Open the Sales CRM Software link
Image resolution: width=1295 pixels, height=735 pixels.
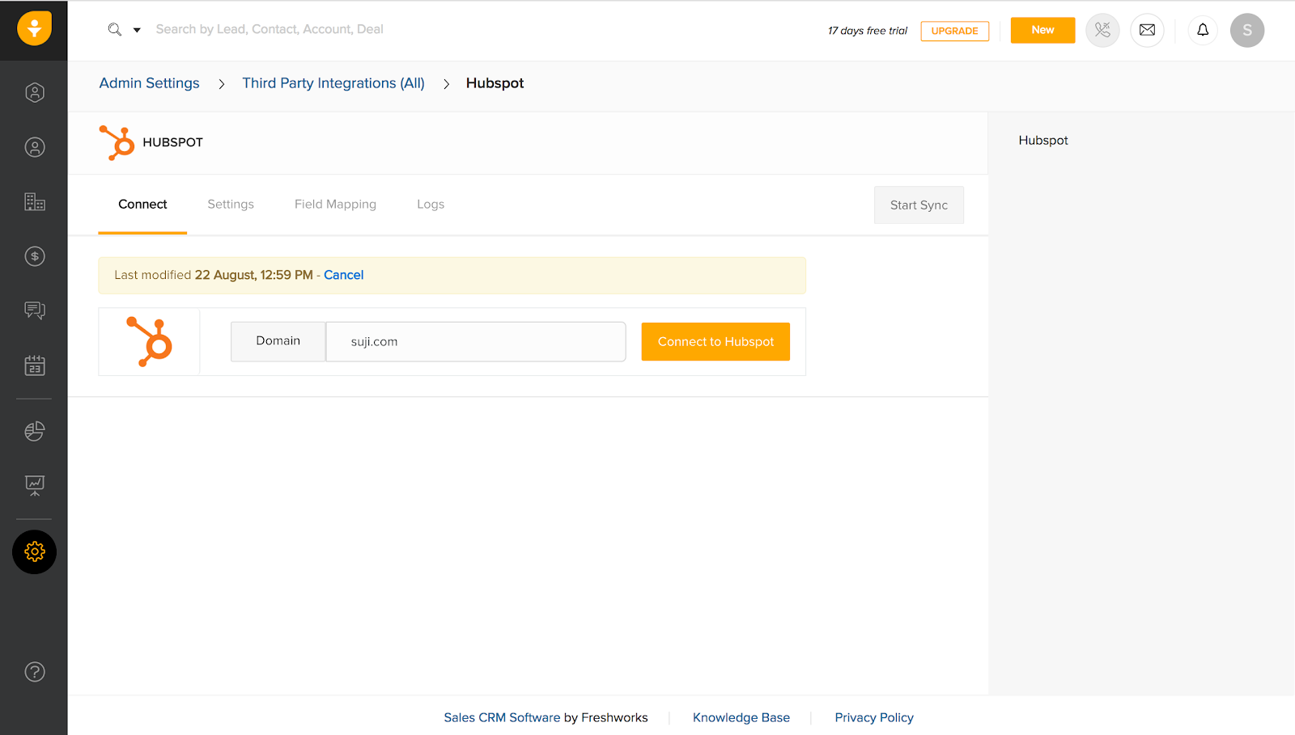[502, 717]
